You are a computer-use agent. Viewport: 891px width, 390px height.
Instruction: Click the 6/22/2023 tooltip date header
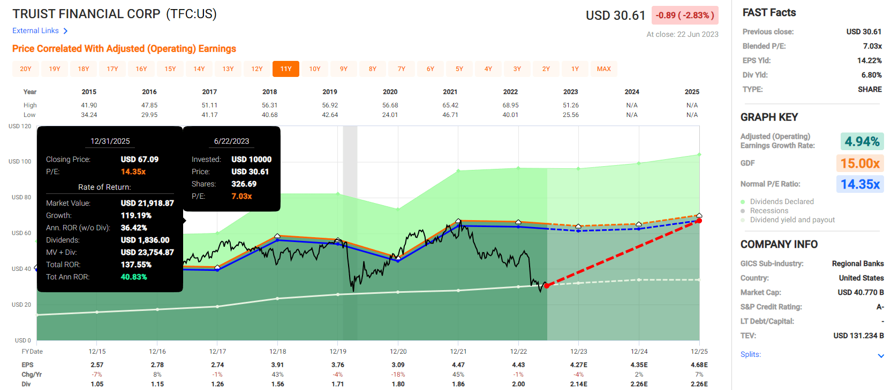pos(231,141)
